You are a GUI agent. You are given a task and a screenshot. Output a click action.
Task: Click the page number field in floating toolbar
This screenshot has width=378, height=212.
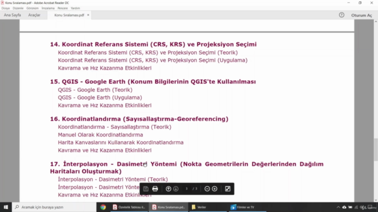click(x=187, y=188)
